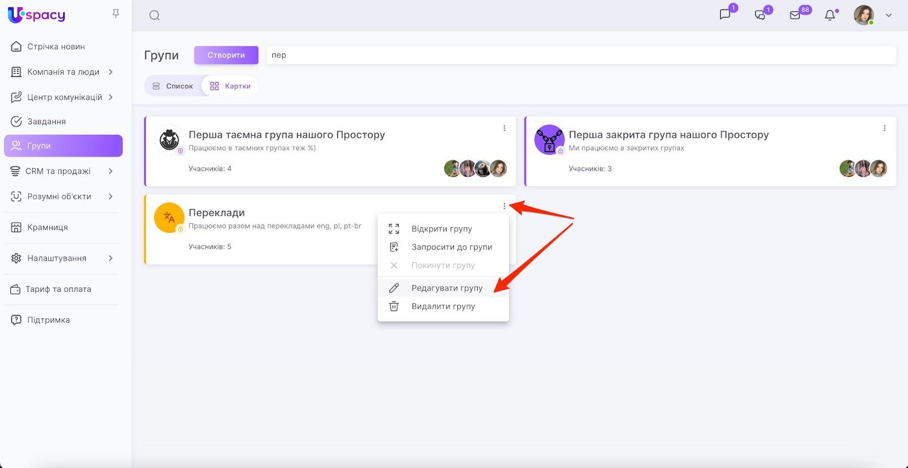Expand Розумні об'єкти chevron
This screenshot has width=908, height=468.
coord(111,196)
